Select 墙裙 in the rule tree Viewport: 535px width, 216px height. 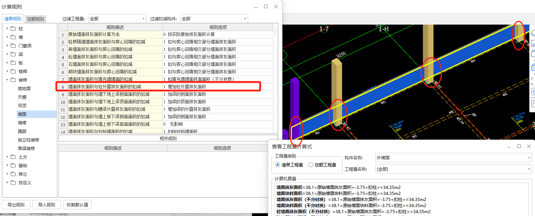coord(22,123)
